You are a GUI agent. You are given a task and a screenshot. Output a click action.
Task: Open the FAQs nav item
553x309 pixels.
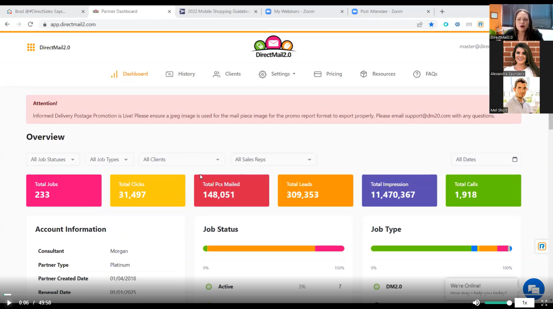coord(425,74)
